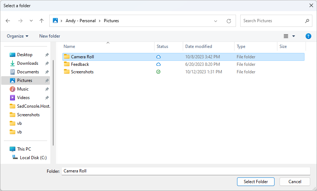Select Music in the navigation pane

[x=23, y=89]
